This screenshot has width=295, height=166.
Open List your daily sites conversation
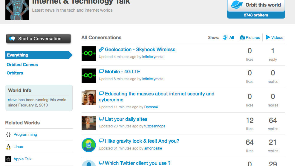(x=126, y=119)
